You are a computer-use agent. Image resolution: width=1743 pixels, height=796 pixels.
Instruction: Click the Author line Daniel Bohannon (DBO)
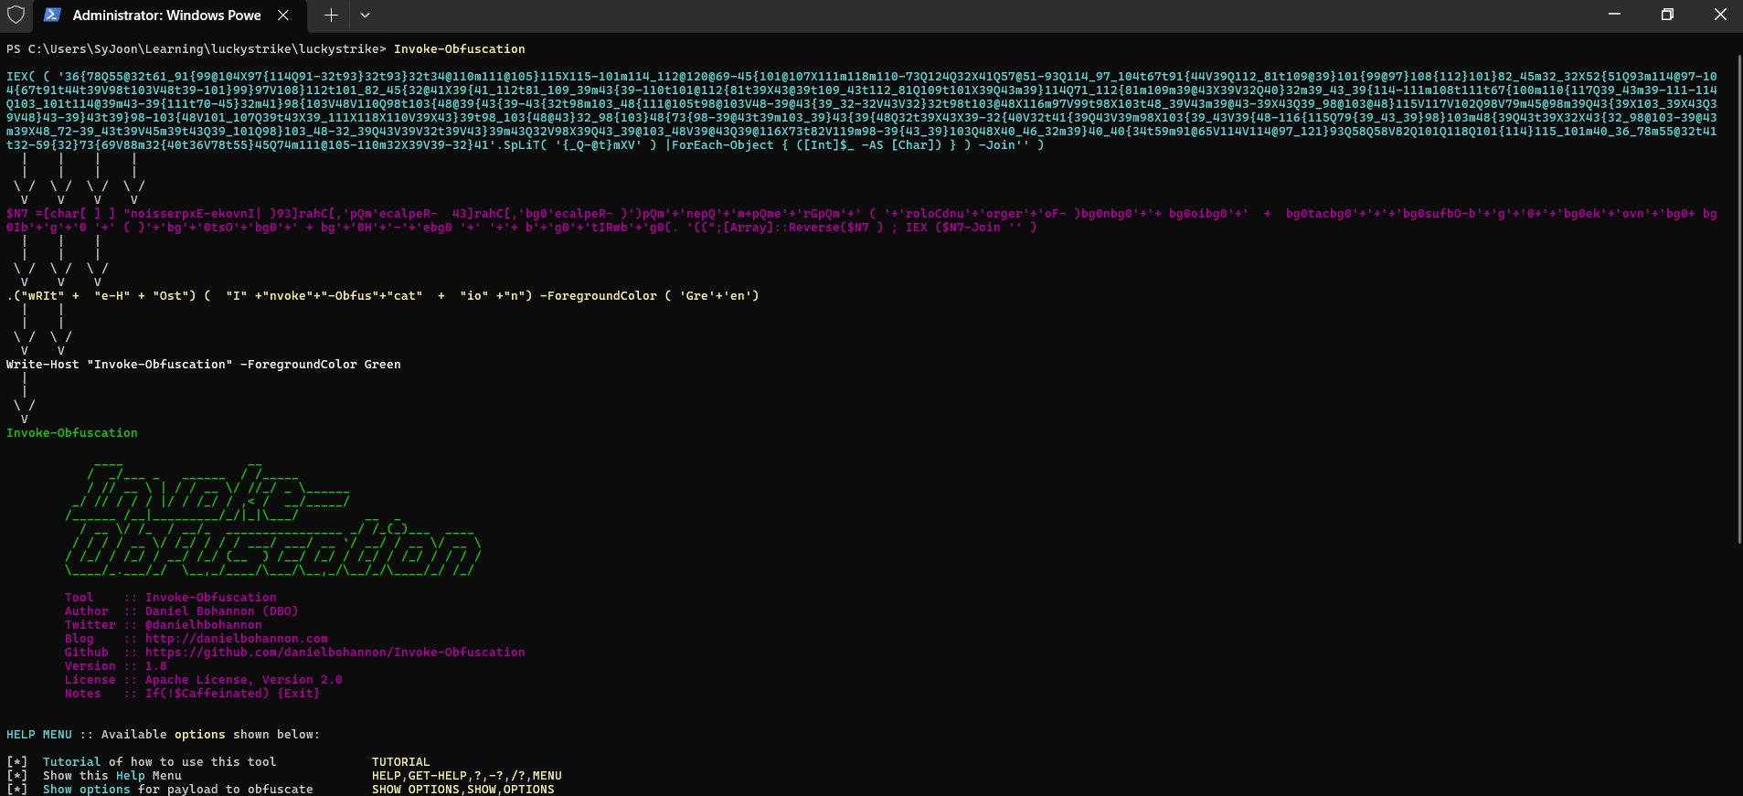point(182,611)
